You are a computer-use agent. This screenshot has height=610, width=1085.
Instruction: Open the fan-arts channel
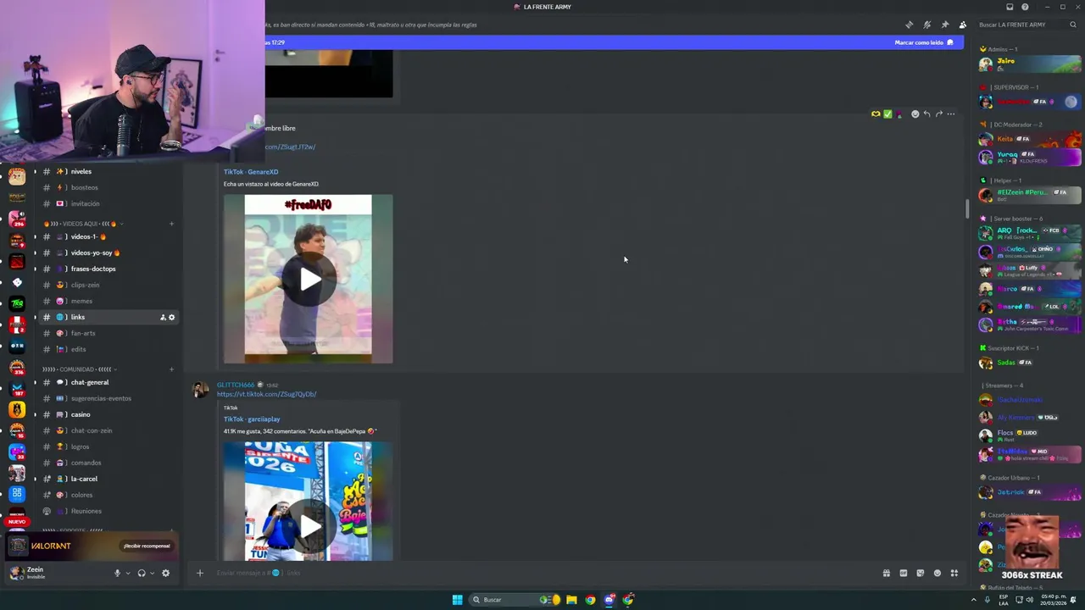point(108,333)
